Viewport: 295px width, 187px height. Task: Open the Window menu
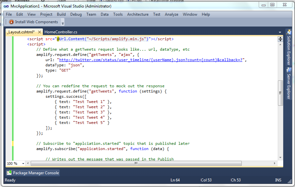tap(190, 14)
